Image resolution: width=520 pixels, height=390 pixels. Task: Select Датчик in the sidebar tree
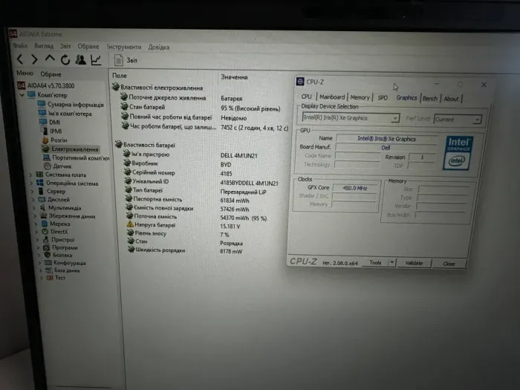coord(62,166)
